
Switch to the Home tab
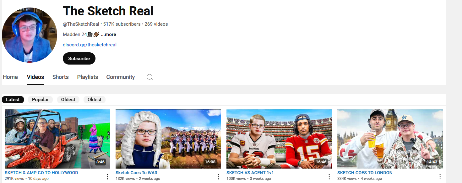coord(10,77)
